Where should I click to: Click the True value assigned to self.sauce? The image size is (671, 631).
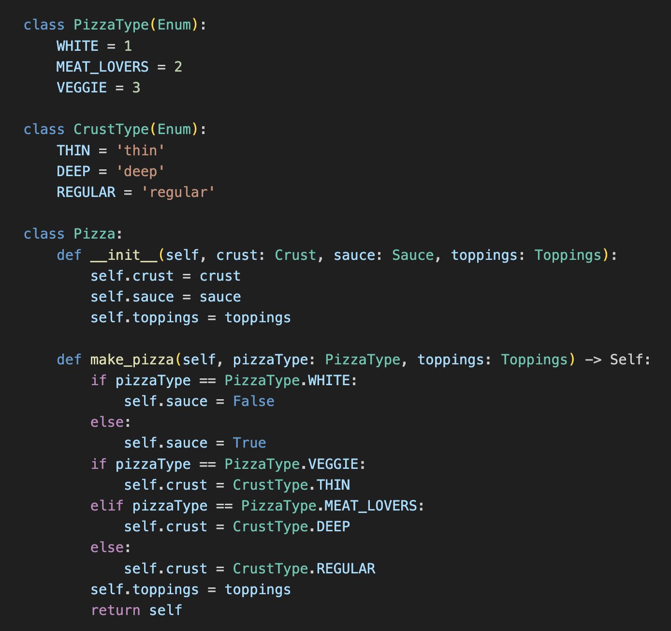point(249,443)
